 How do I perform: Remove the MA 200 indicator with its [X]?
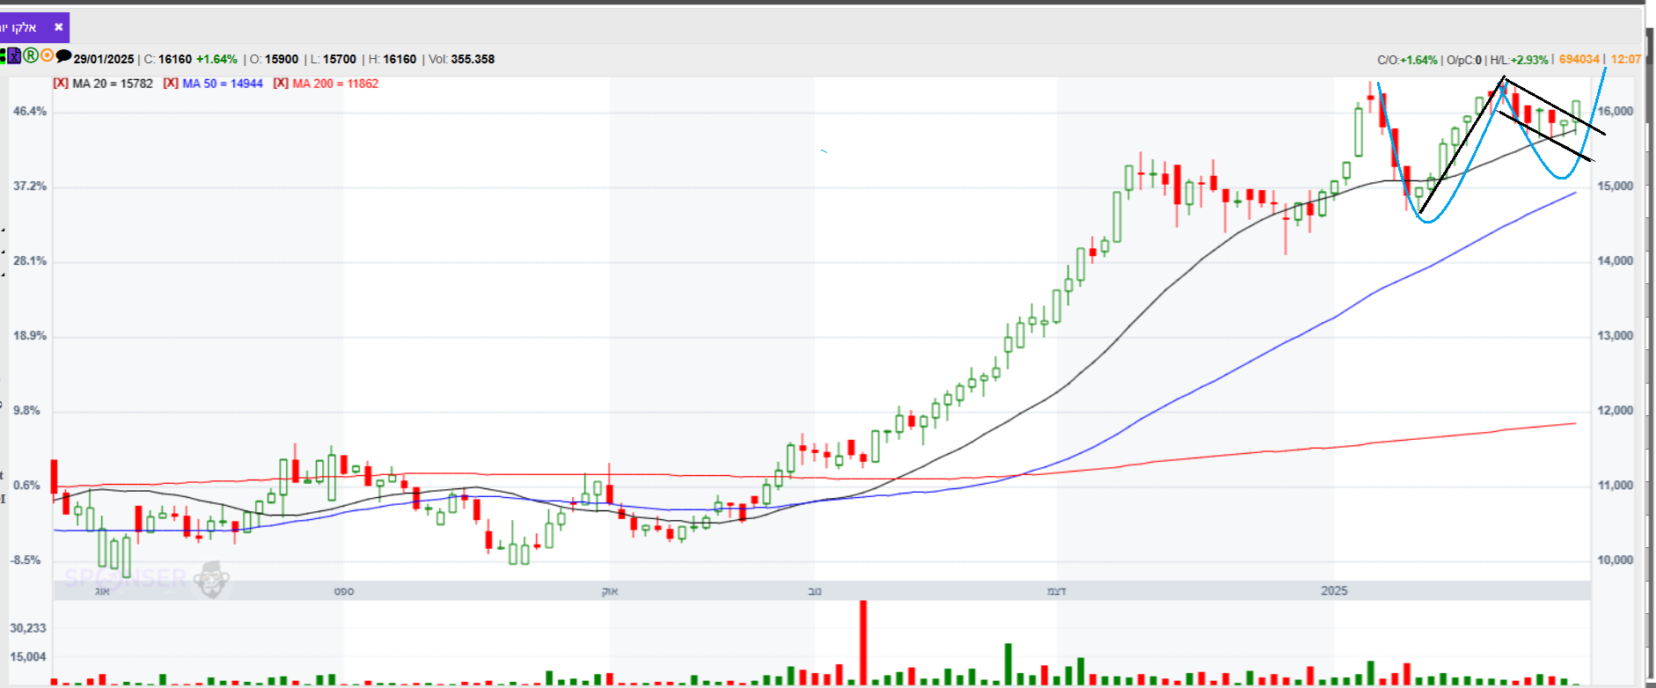281,84
